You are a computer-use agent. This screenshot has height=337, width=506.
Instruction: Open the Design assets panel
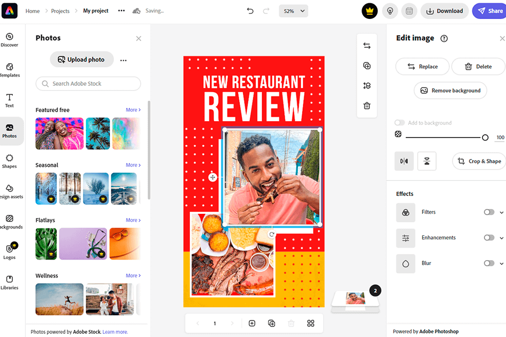11,192
